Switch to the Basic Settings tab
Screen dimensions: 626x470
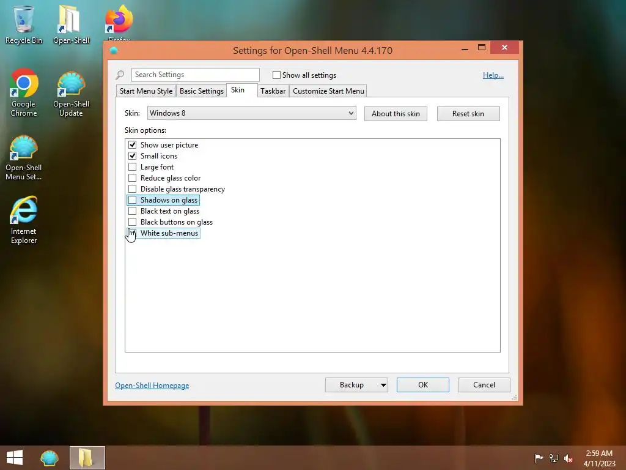point(202,91)
